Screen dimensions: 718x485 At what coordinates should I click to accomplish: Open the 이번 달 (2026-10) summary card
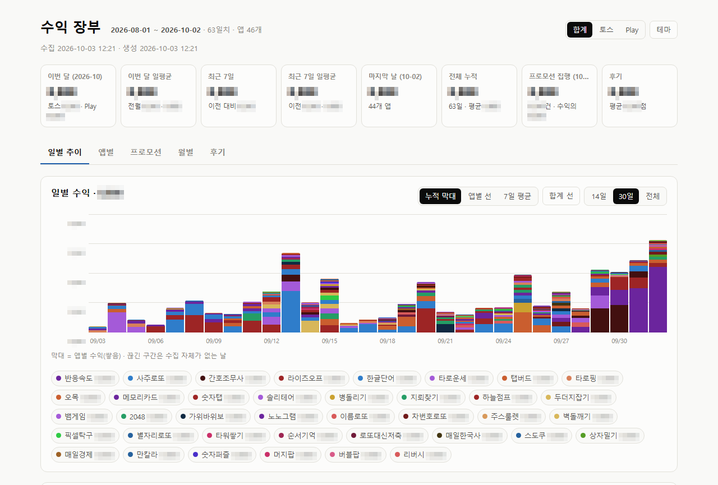pos(78,96)
